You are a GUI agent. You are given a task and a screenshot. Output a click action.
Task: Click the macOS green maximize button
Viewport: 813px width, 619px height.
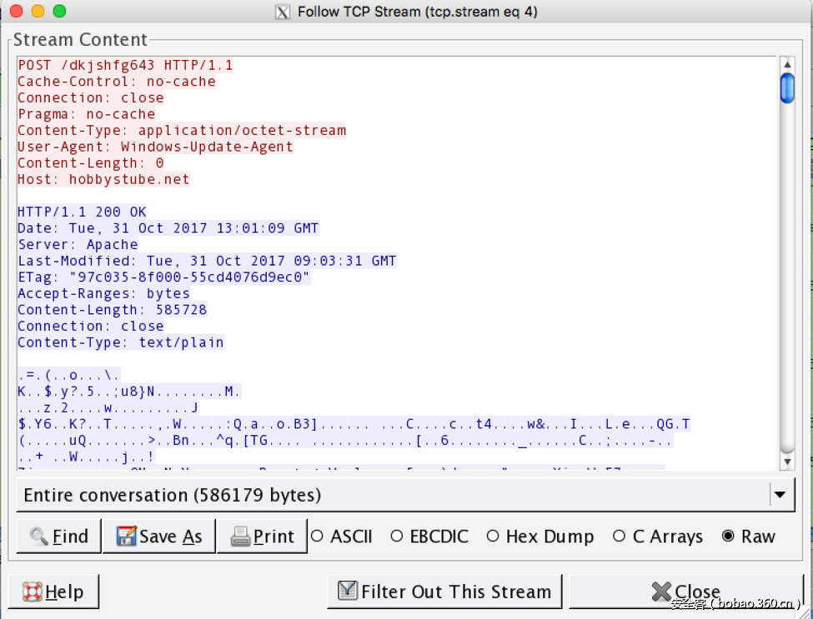pyautogui.click(x=59, y=12)
